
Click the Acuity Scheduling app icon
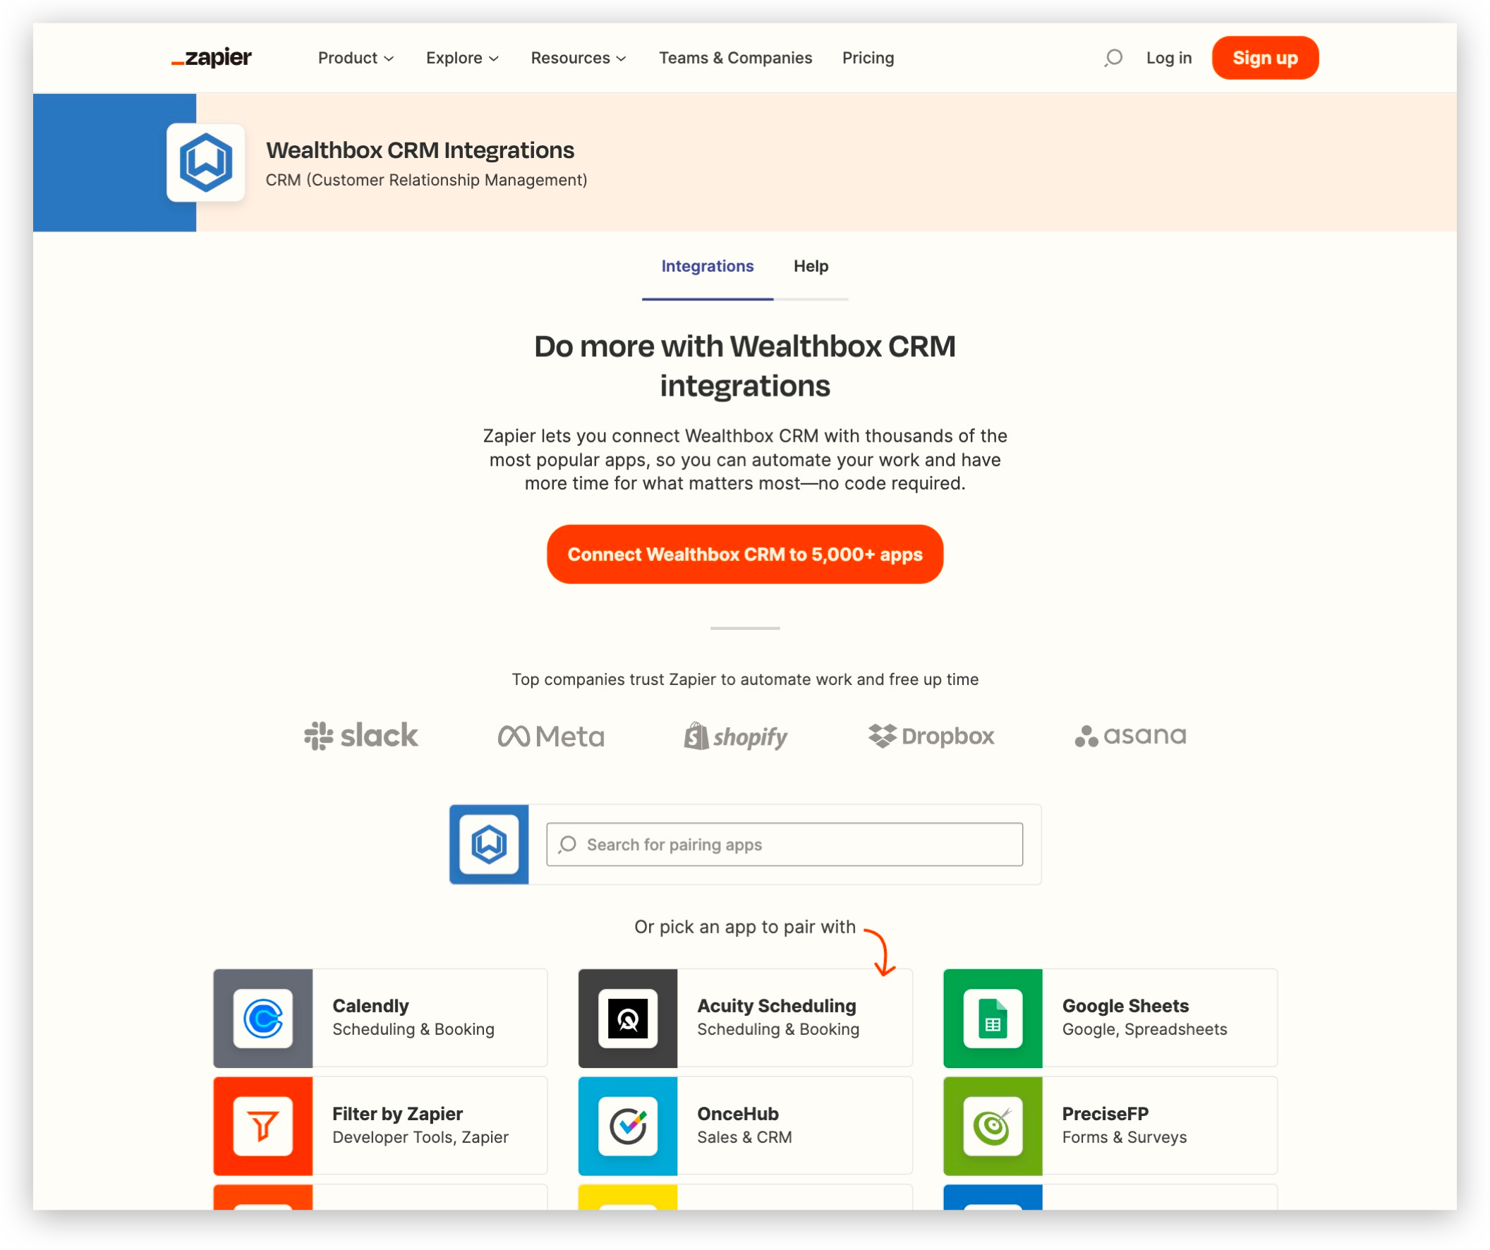tap(628, 1018)
